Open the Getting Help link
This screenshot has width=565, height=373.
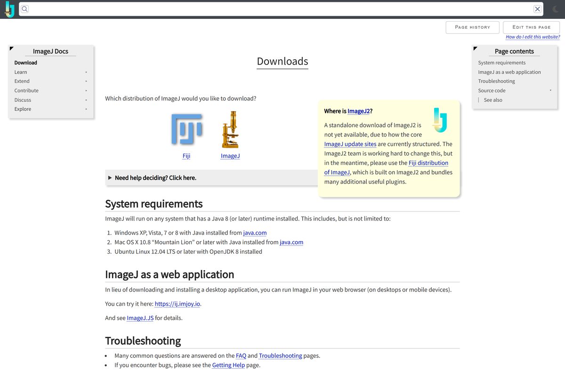(228, 365)
